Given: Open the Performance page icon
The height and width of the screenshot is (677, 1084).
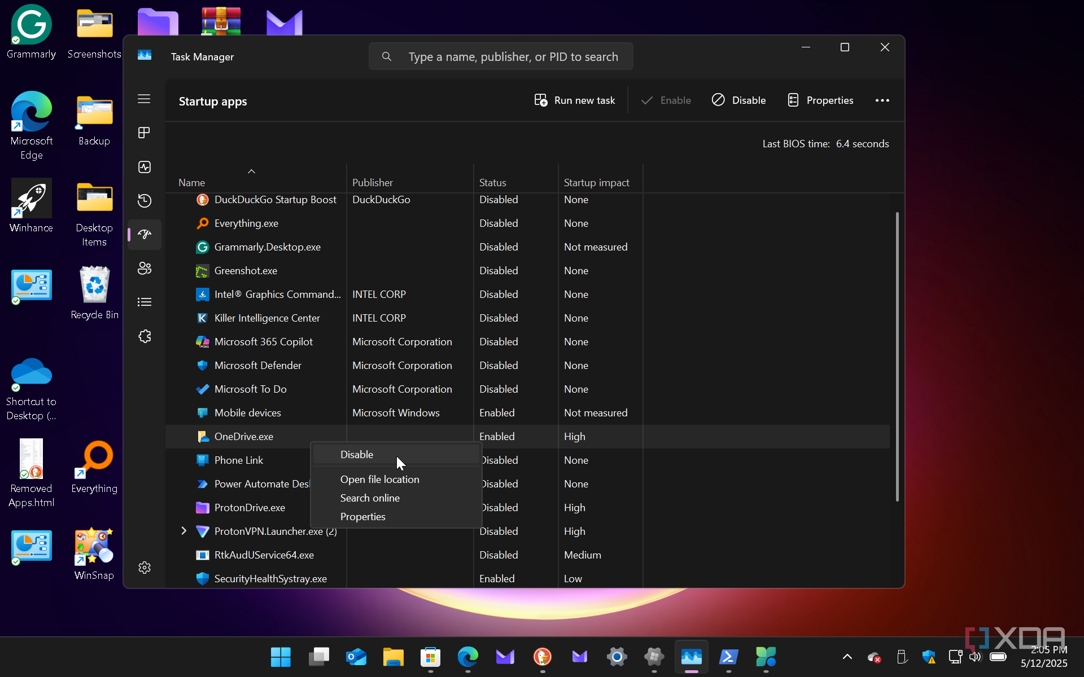Looking at the screenshot, I should [x=144, y=167].
